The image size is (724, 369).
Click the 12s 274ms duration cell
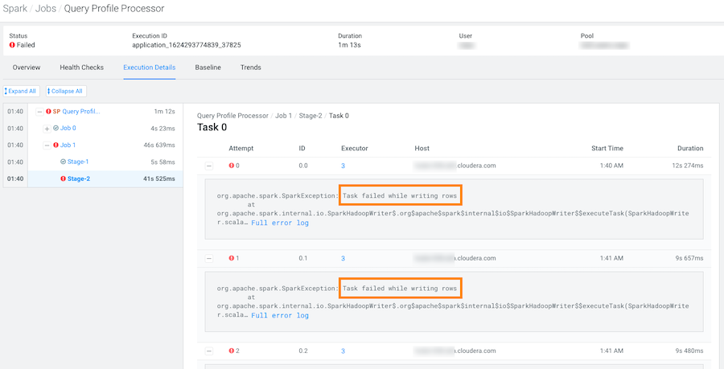[x=689, y=166]
